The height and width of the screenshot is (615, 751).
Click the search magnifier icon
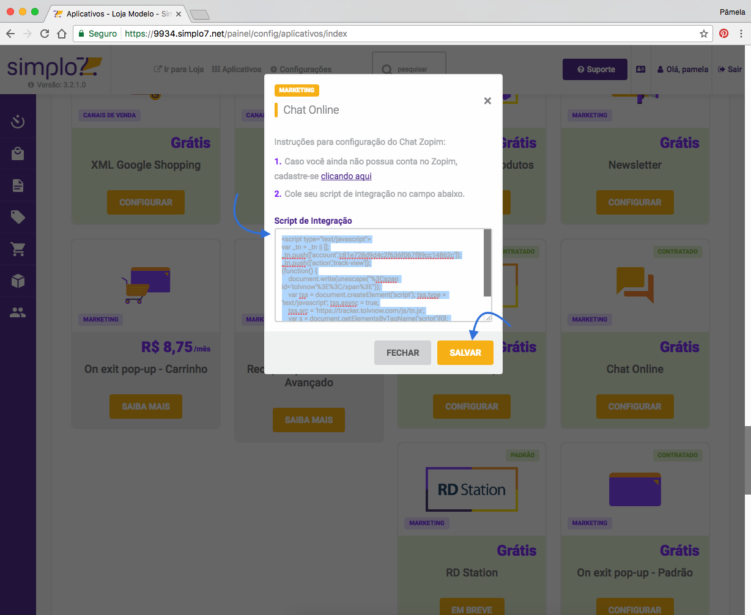pos(387,70)
